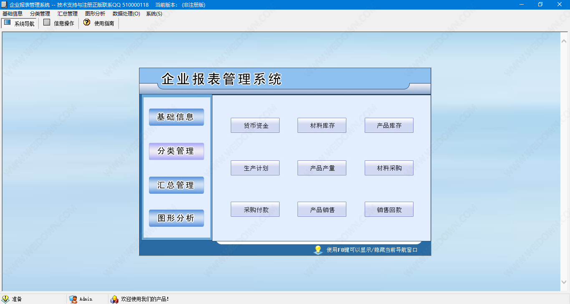Select 图形分析 in navigation sidebar
The image size is (570, 304).
click(x=177, y=218)
